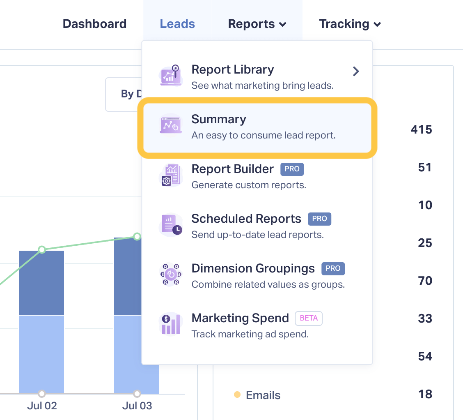Click 'Track marketing ad spend.' description
This screenshot has width=463, height=420.
tap(250, 334)
